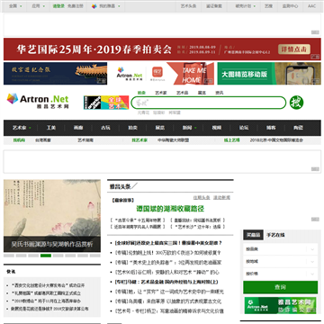
Task: Open 艺术头条 in top bar
Action: (x=188, y=6)
